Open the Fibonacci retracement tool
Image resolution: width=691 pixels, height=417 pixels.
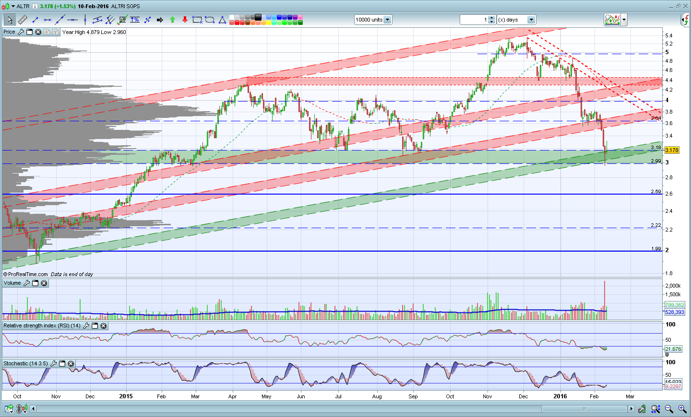(x=122, y=20)
